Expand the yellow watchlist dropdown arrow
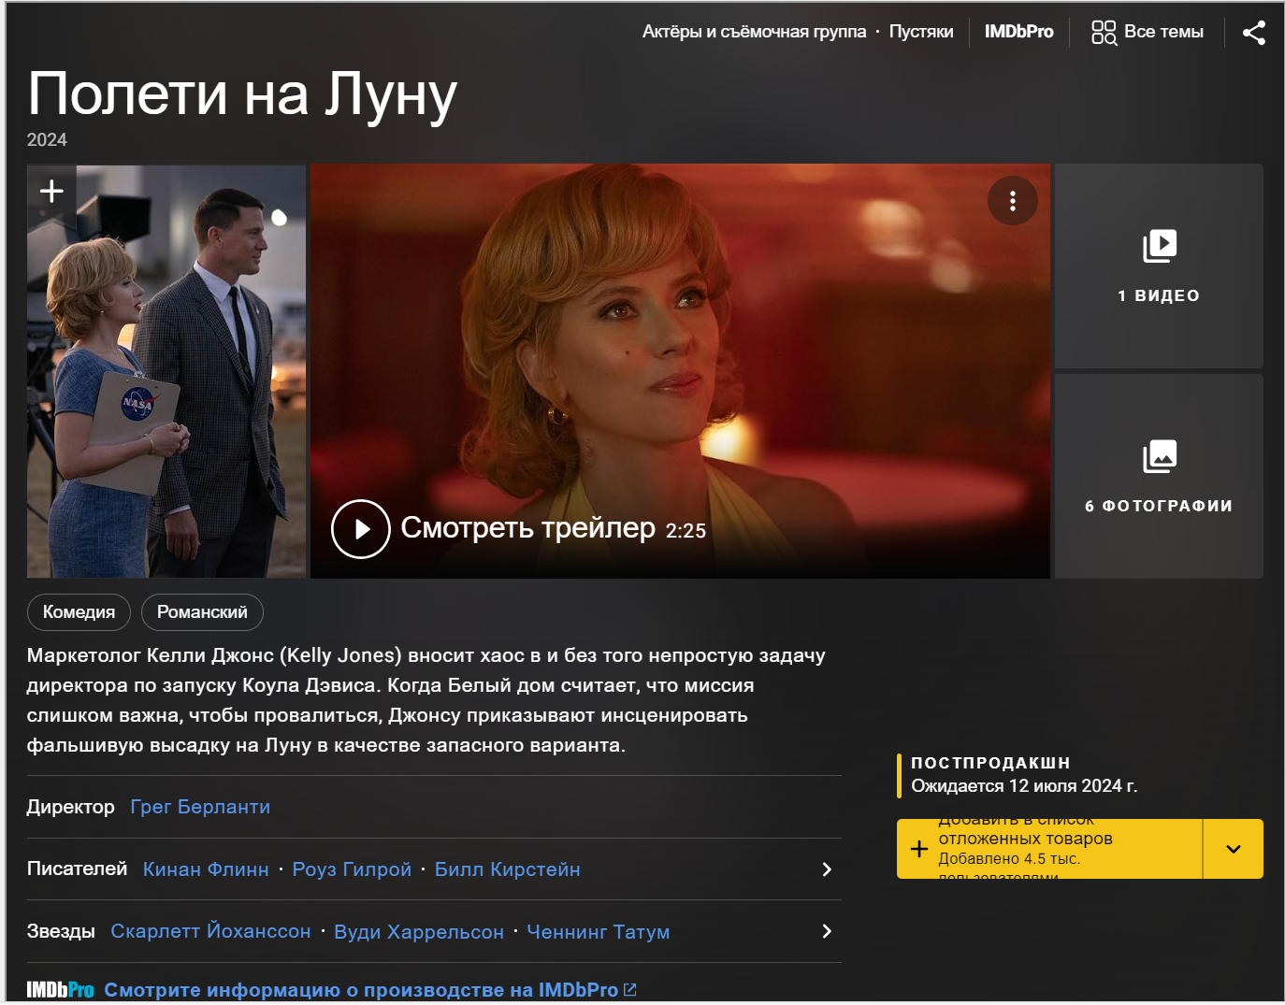The image size is (1285, 1005). (1234, 849)
